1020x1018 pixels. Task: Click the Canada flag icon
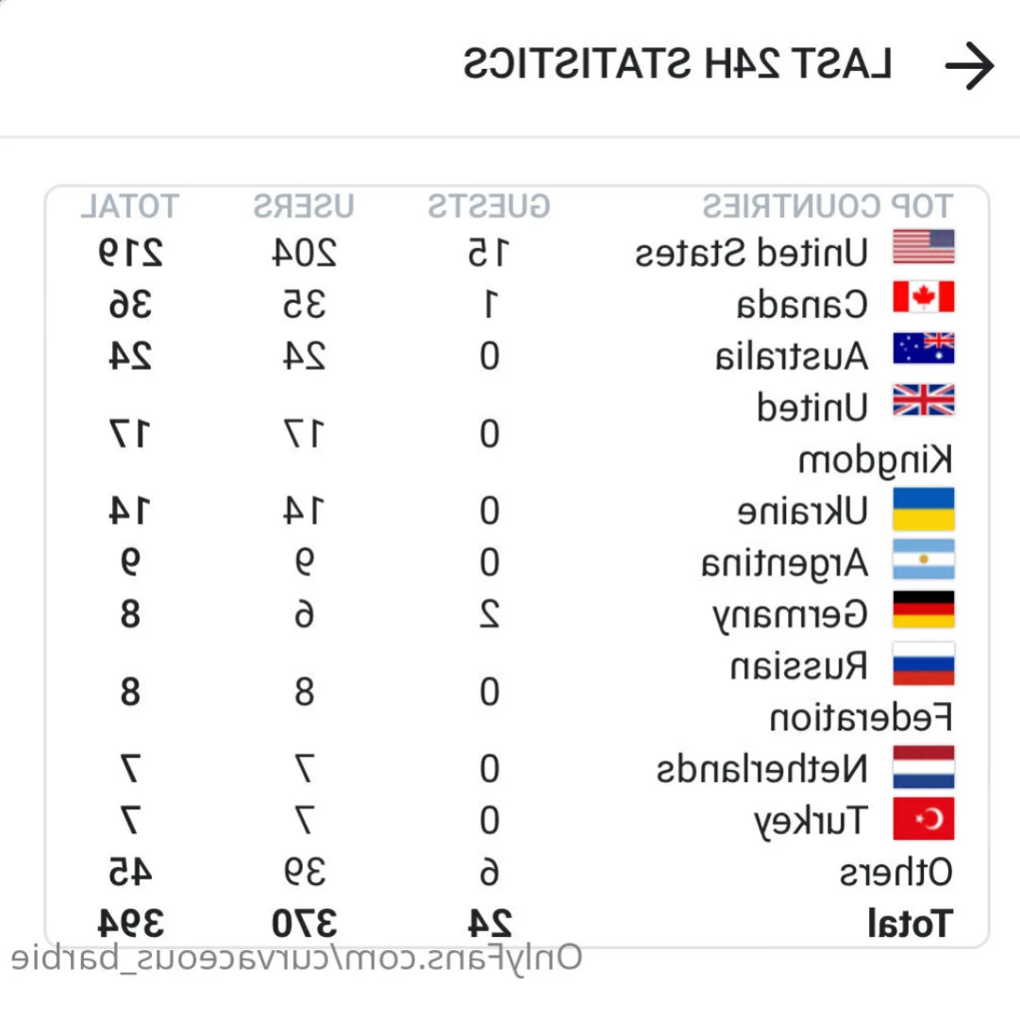point(924,297)
